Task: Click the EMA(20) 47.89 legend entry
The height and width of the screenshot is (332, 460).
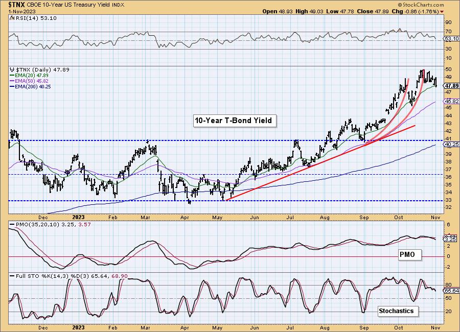Action: coord(31,76)
